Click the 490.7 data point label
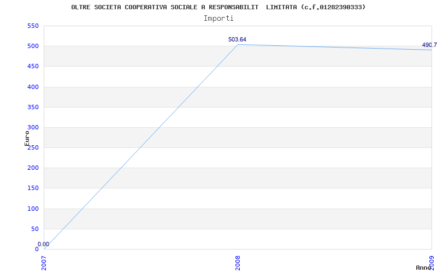The width and height of the screenshot is (437, 273). [429, 45]
